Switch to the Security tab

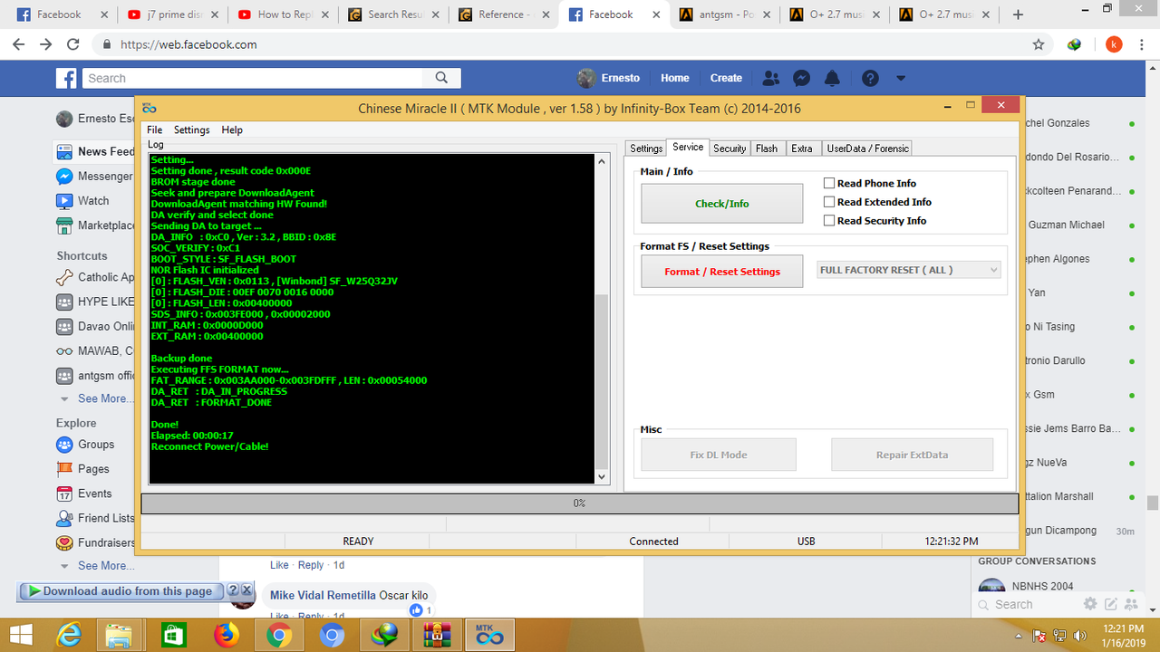click(x=730, y=149)
